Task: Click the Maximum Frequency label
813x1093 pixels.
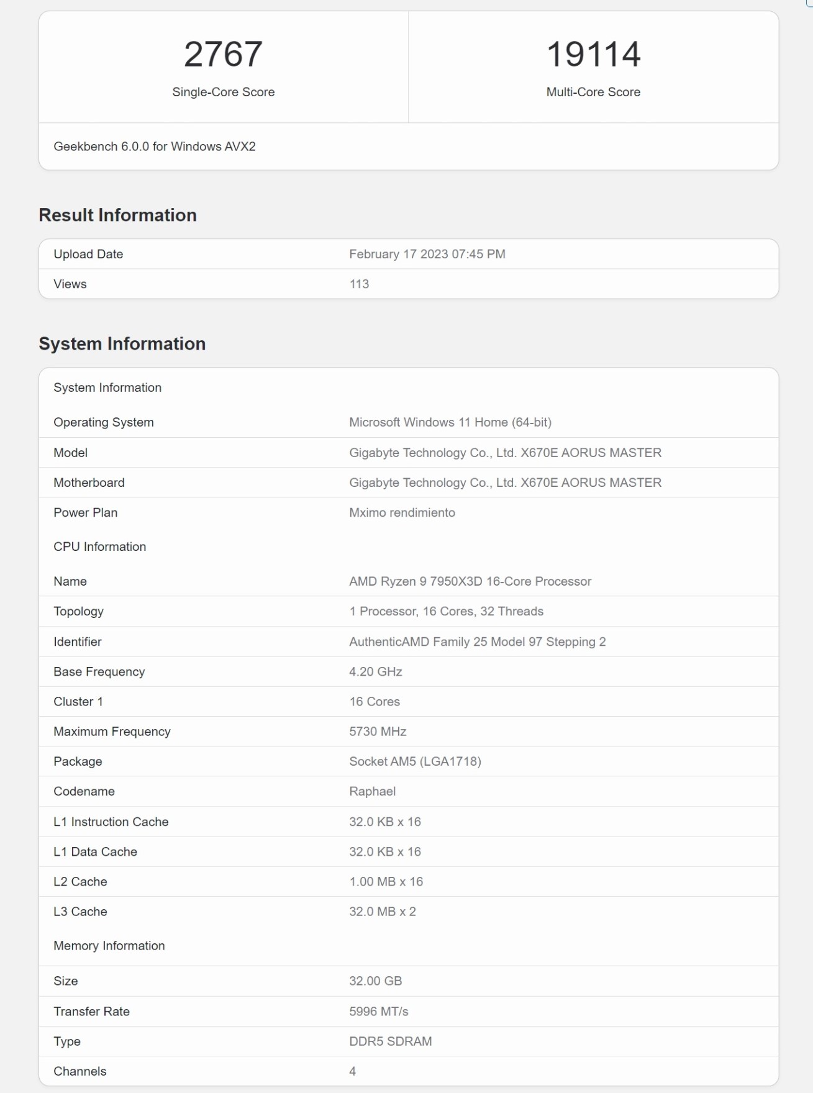Action: [x=112, y=732]
